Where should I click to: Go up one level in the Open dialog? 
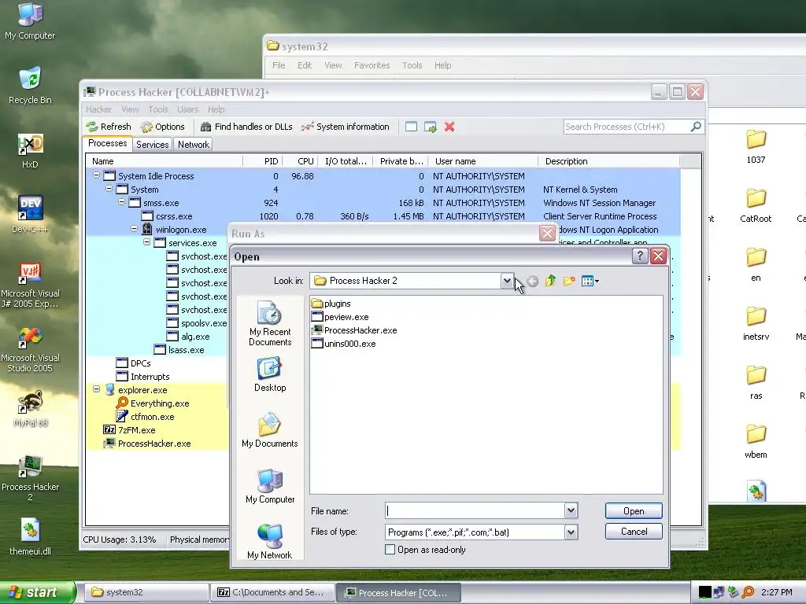(x=550, y=281)
